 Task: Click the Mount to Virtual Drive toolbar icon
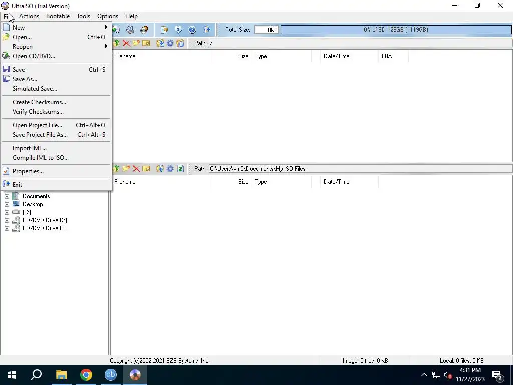click(x=130, y=30)
